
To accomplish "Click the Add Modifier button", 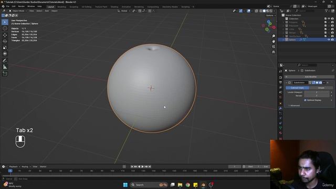I will click(309, 77).
